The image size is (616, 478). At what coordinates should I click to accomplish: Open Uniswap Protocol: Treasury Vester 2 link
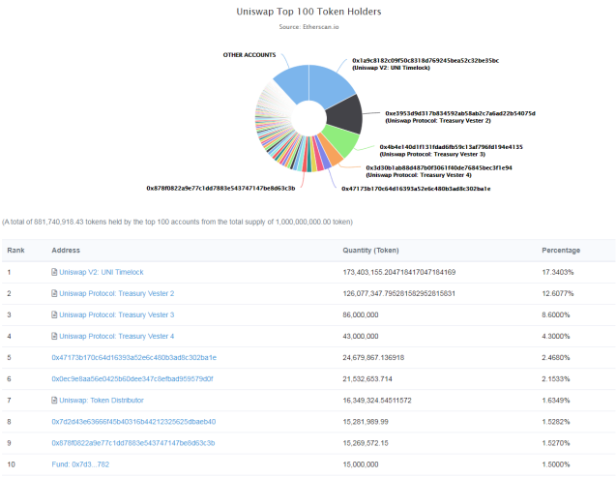[116, 293]
